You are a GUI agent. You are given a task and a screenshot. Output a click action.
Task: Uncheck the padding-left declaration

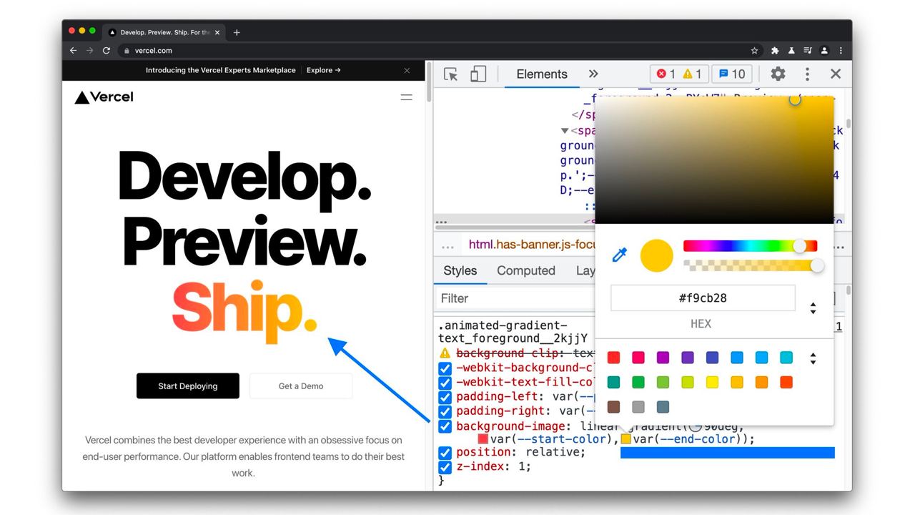pos(445,397)
